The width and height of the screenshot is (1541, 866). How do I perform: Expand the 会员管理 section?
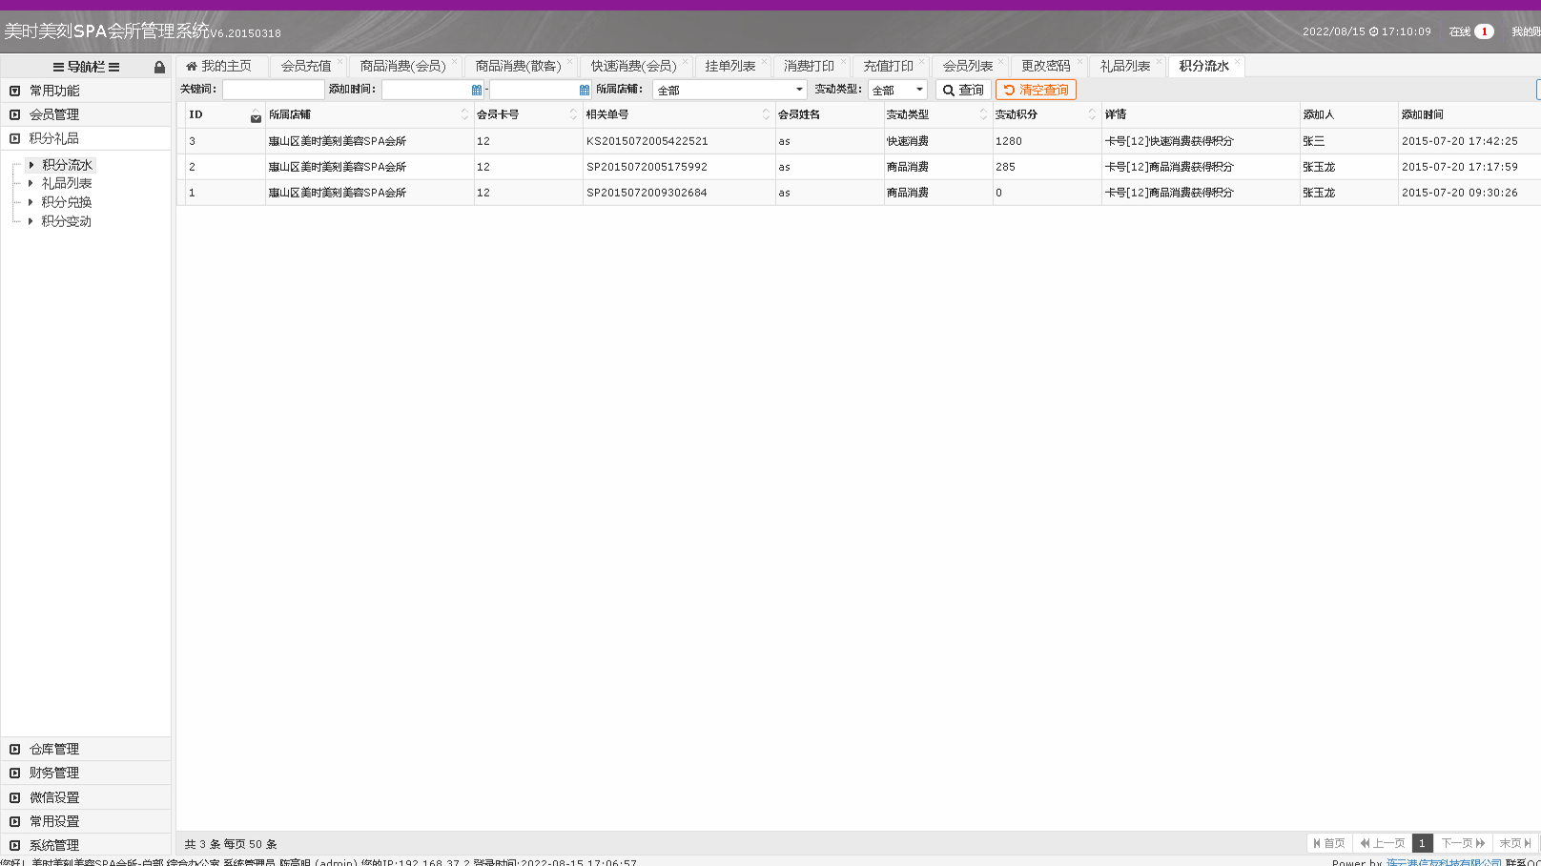(54, 114)
